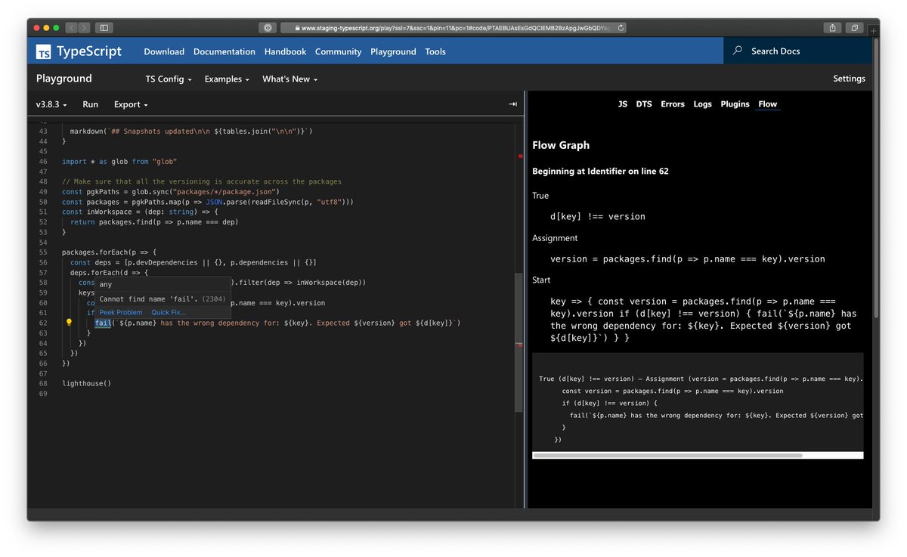907x557 pixels.
Task: Open the Tools nav link
Action: pos(435,51)
